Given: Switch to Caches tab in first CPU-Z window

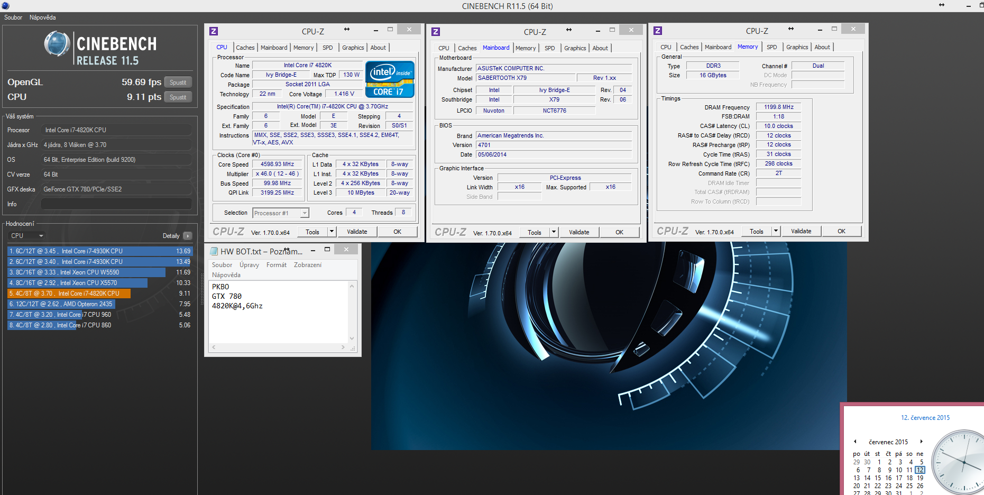Looking at the screenshot, I should click(245, 48).
